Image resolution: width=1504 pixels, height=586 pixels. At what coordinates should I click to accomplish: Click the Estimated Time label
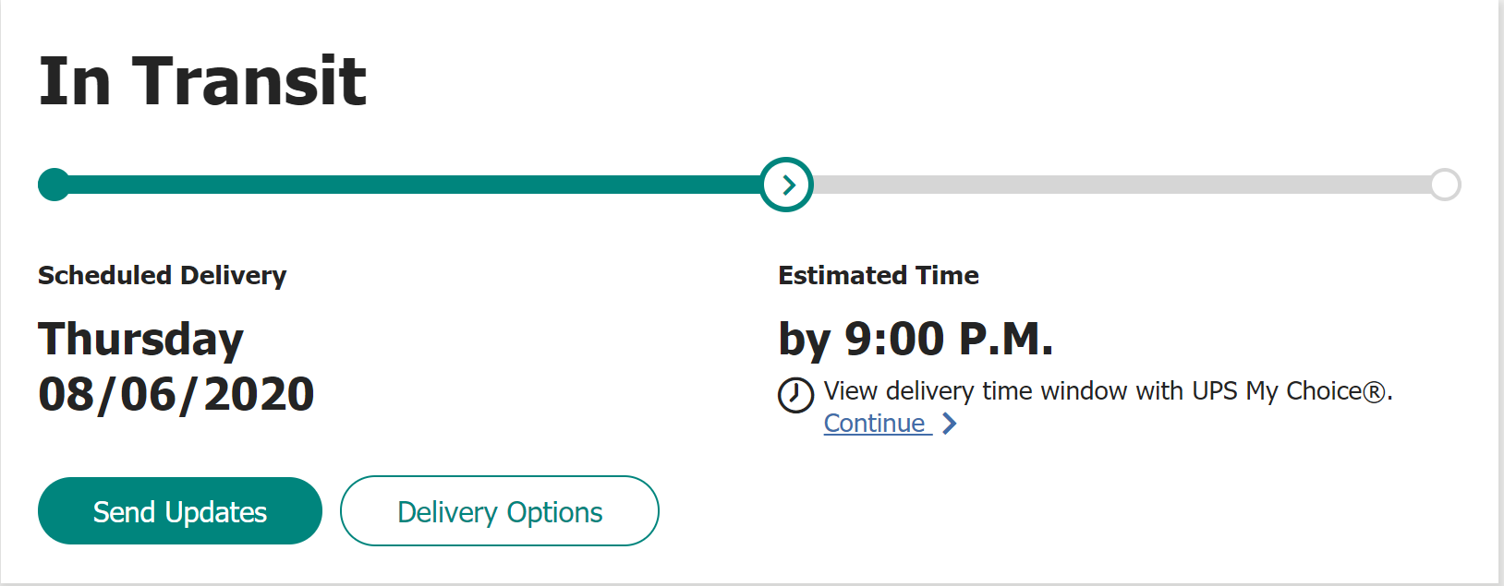[878, 275]
